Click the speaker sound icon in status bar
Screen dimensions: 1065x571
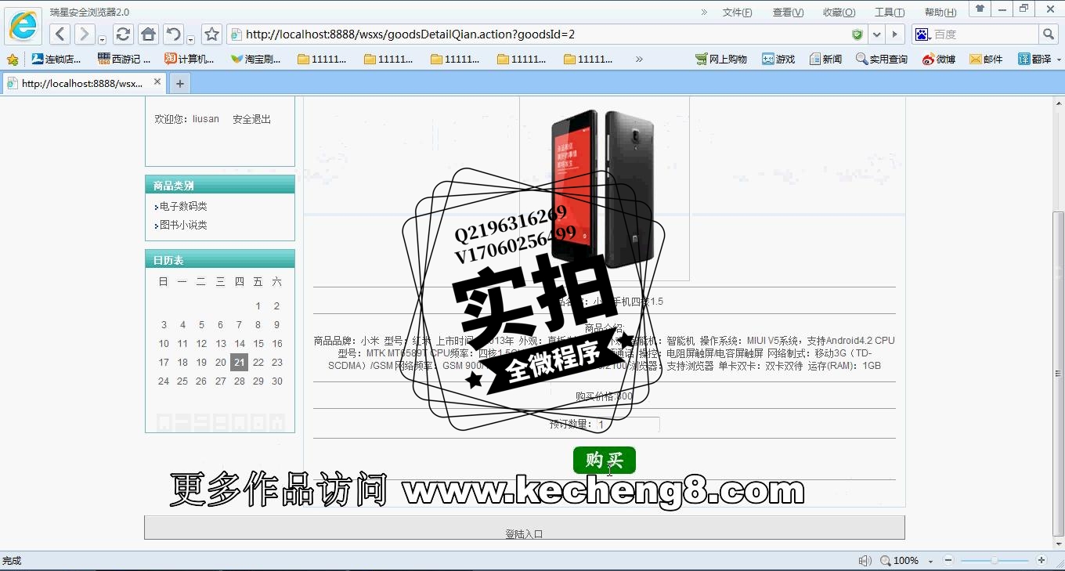coord(865,561)
